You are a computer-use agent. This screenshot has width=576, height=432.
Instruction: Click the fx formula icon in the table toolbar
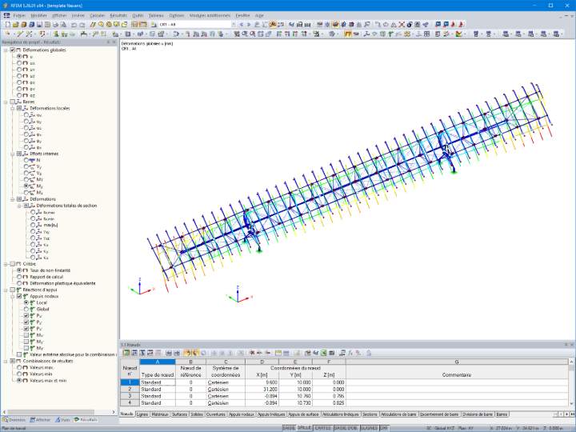[350, 353]
